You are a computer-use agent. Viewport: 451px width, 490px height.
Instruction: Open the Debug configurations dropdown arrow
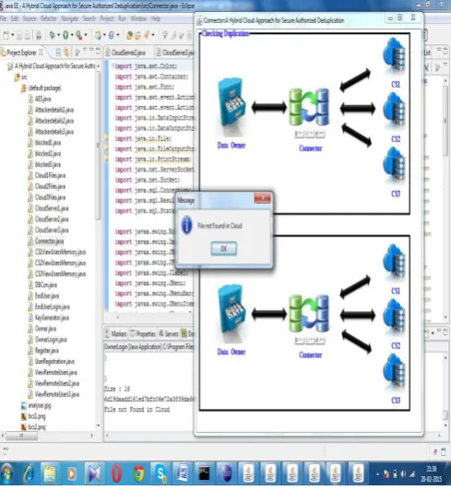(x=58, y=35)
